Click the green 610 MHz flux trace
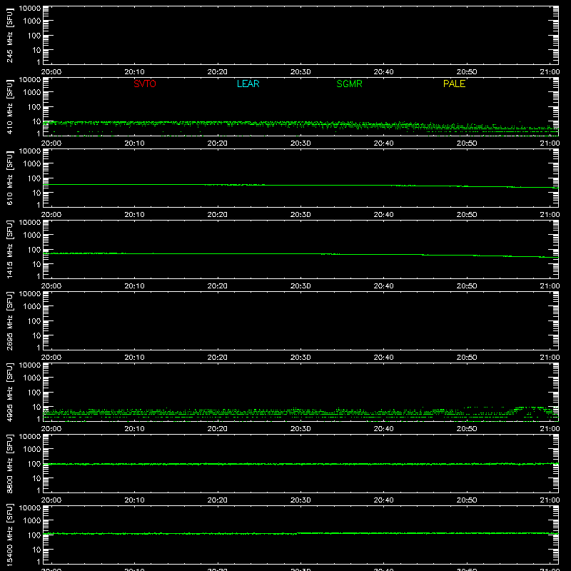The width and height of the screenshot is (571, 571). (300, 186)
